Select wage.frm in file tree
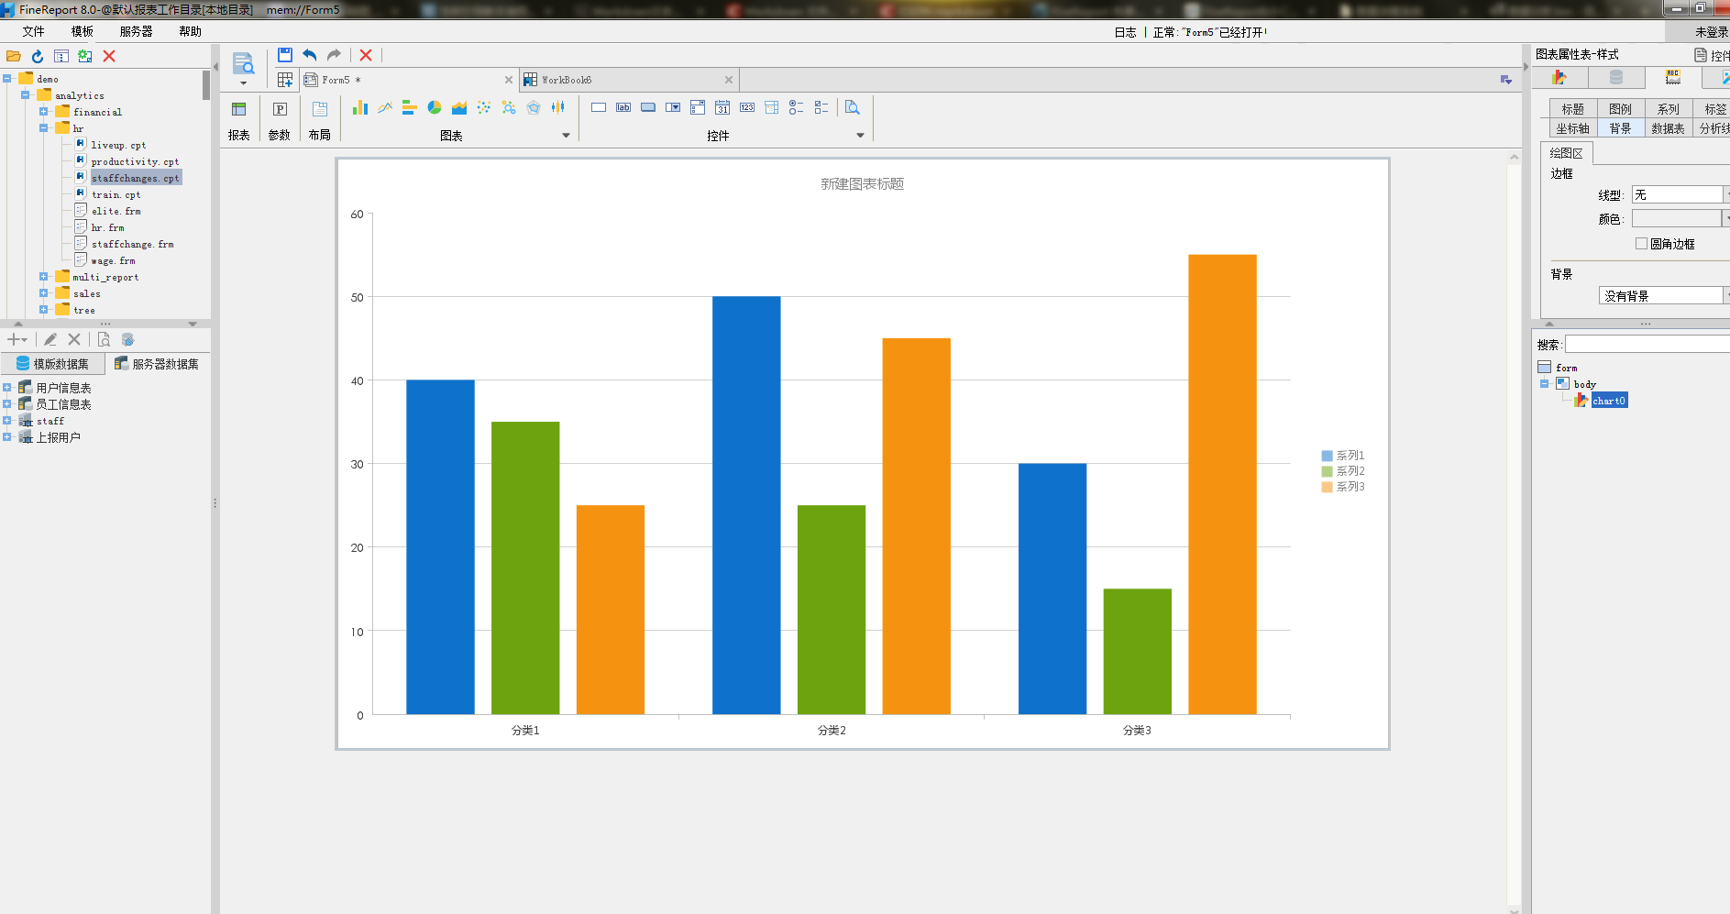Image resolution: width=1730 pixels, height=914 pixels. point(113,260)
